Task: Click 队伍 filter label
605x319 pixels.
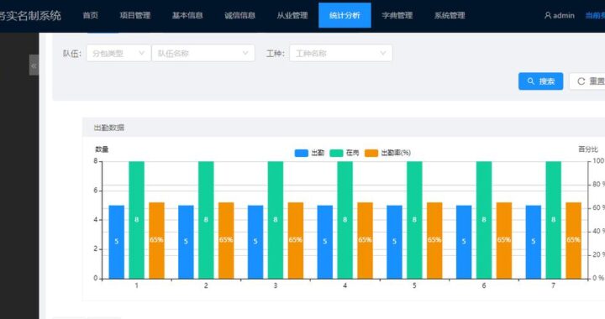Action: click(x=72, y=53)
